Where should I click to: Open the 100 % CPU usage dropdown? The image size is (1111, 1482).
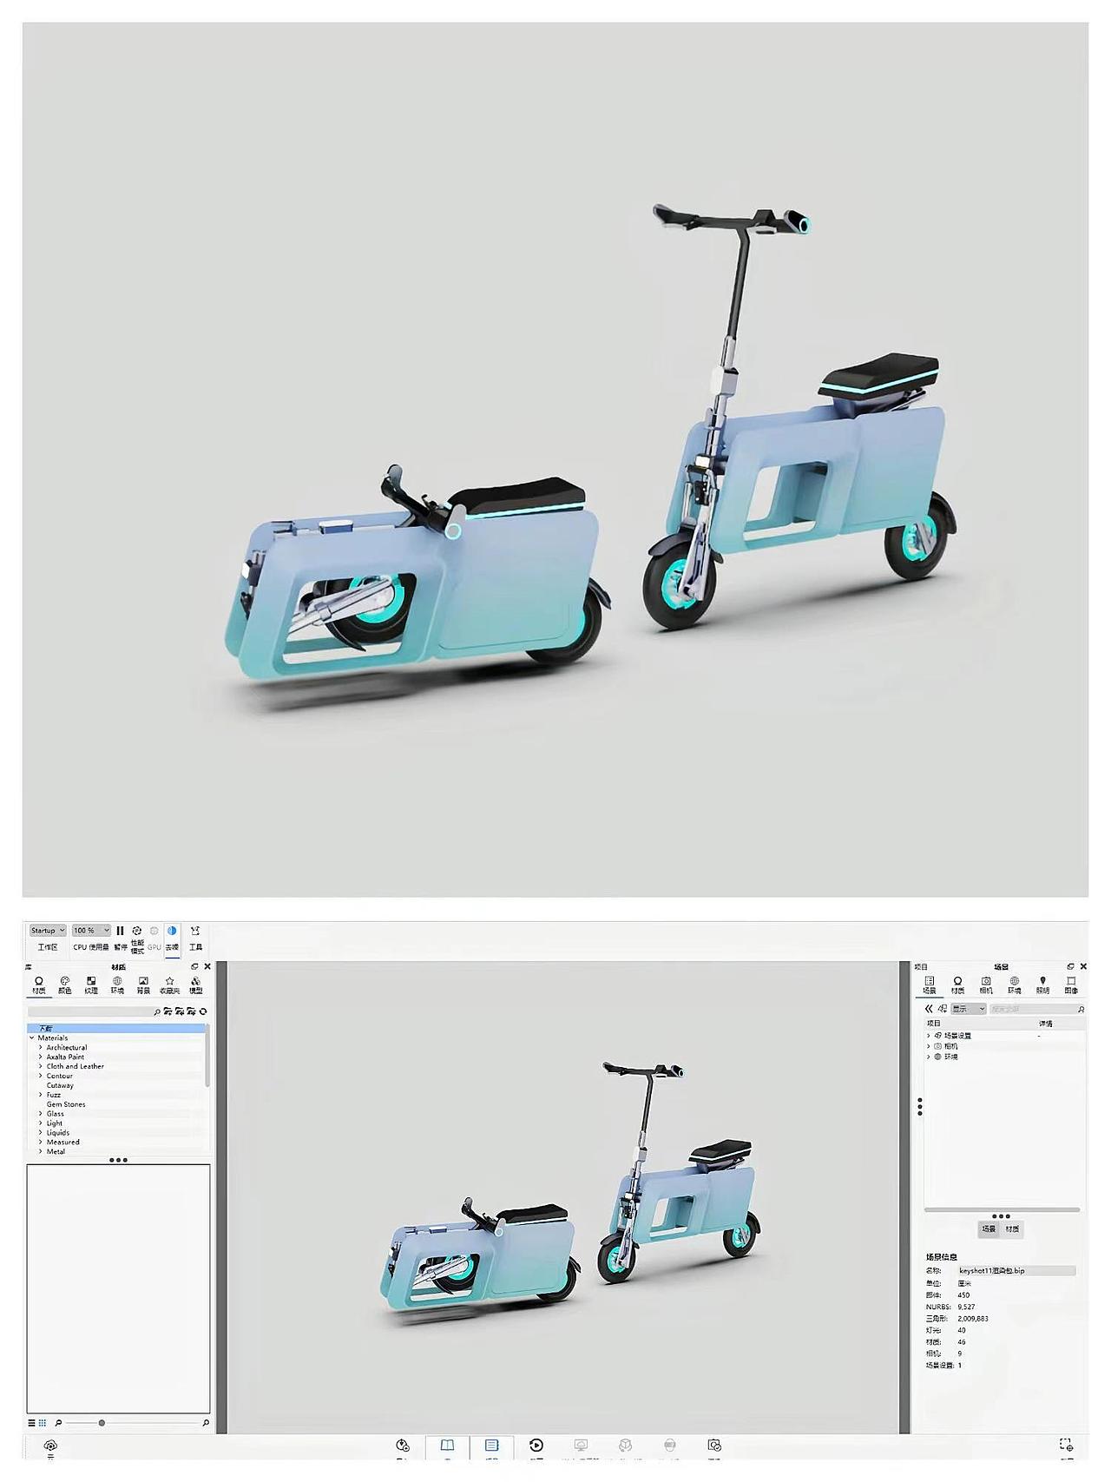click(x=91, y=930)
